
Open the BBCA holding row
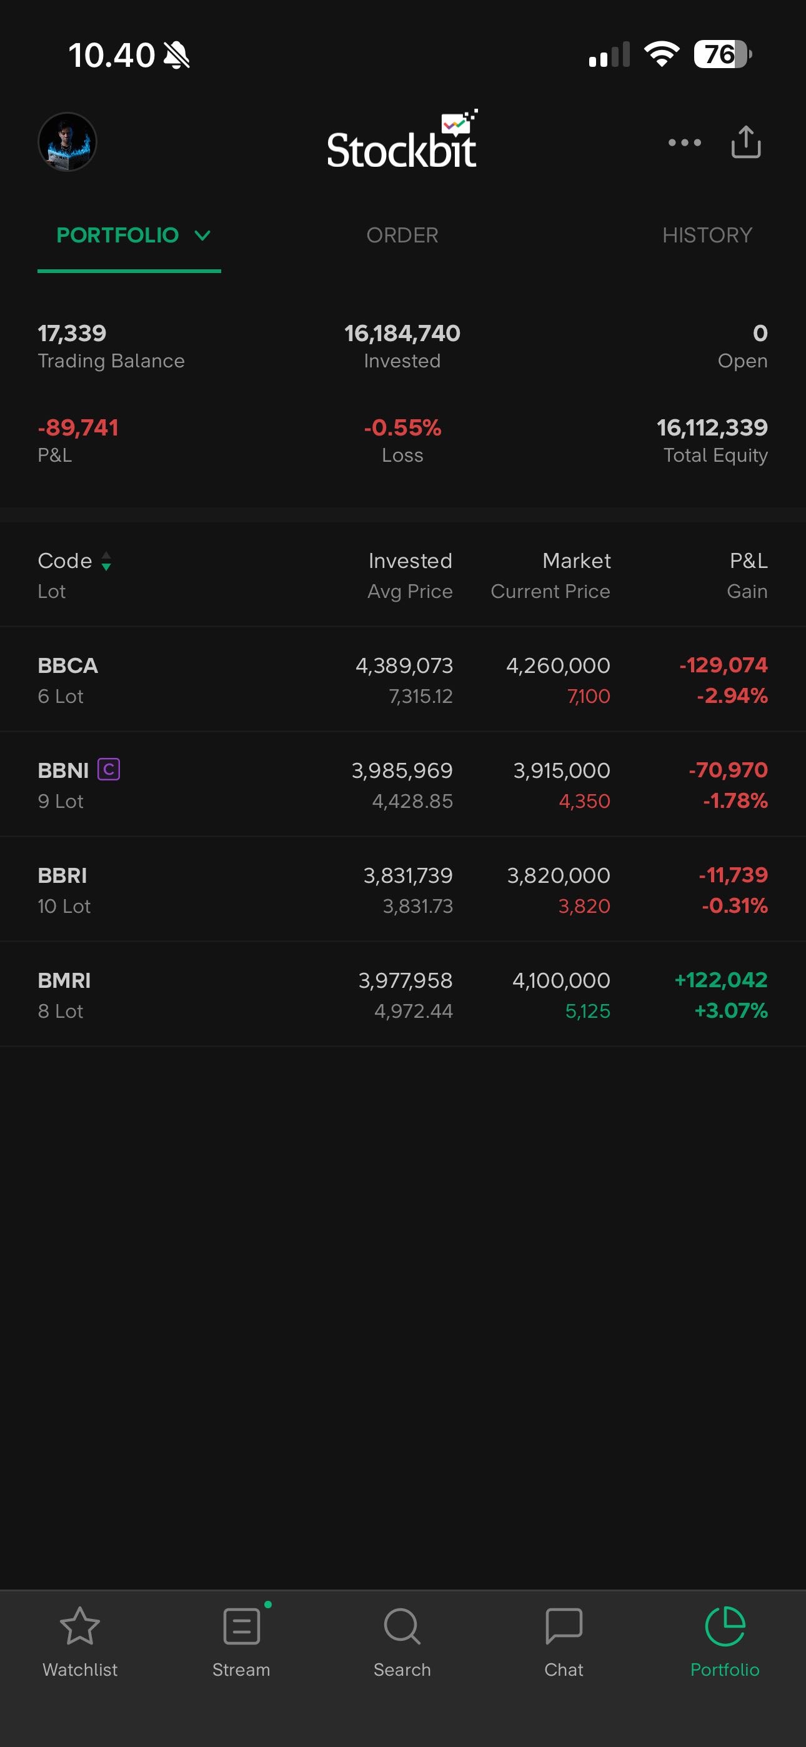pos(402,680)
